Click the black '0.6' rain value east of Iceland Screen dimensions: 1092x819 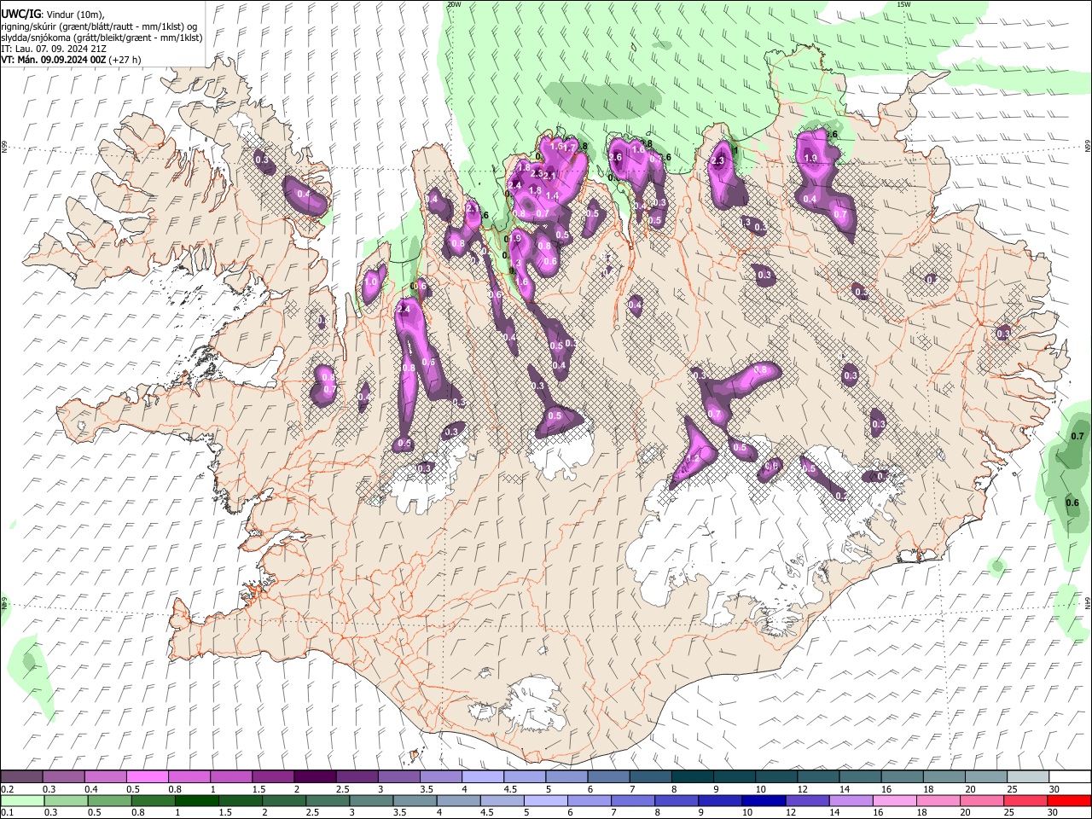point(1072,502)
